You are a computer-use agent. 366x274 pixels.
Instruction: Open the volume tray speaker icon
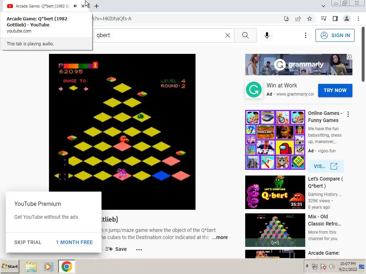332,267
